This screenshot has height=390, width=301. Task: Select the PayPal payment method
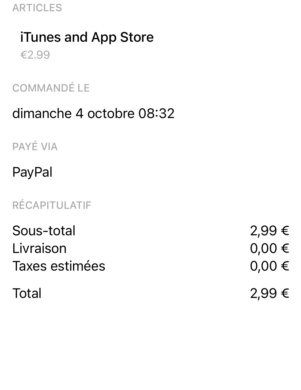32,172
